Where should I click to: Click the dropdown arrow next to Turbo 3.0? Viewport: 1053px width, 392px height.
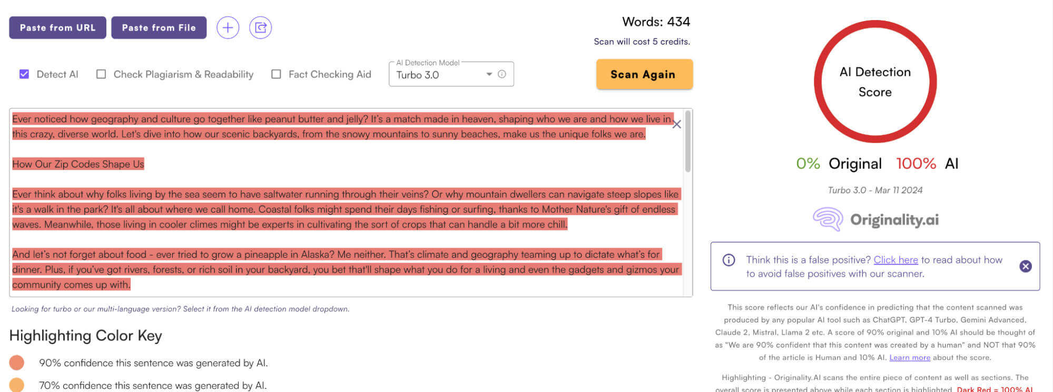click(489, 74)
